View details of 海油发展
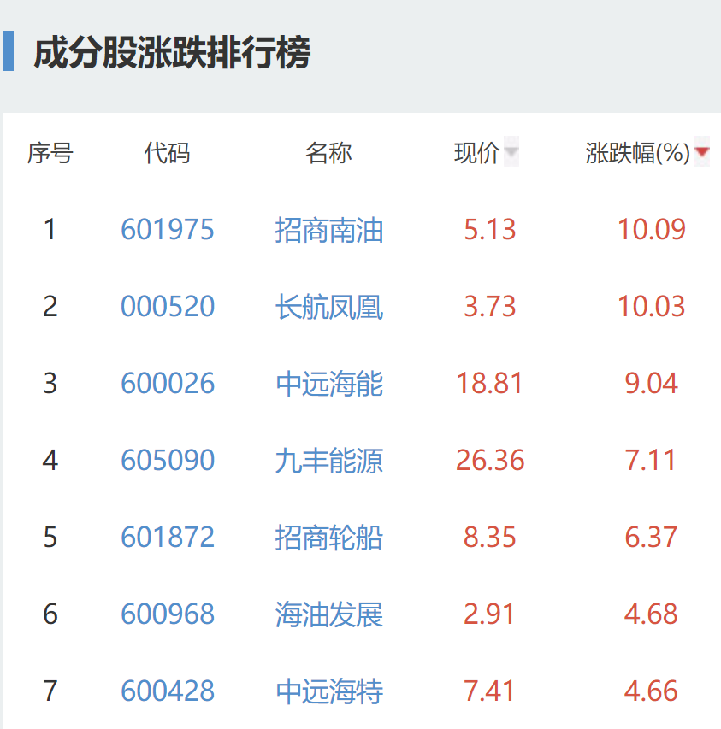This screenshot has height=729, width=721. tap(329, 614)
